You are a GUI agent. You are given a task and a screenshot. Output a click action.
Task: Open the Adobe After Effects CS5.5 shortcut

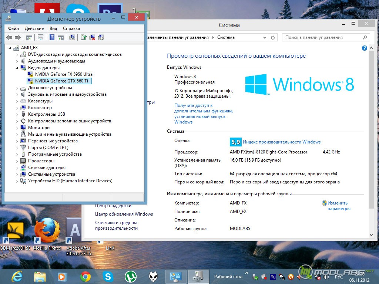[78, 237]
